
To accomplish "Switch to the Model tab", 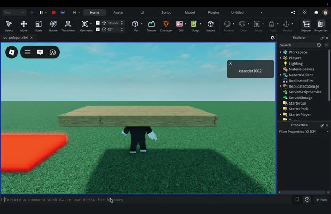I will [x=190, y=12].
